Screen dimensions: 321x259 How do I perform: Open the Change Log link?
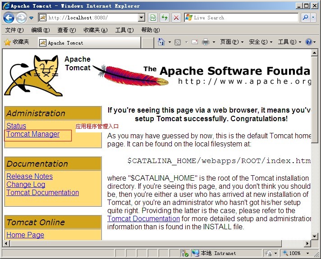pyautogui.click(x=26, y=184)
